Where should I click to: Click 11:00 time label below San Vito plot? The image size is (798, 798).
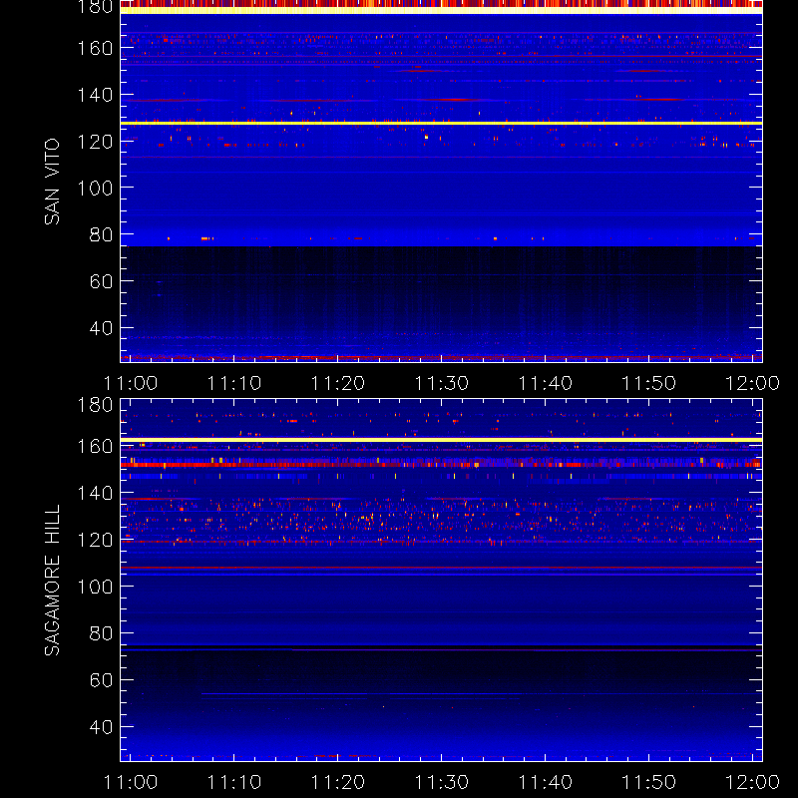(131, 383)
